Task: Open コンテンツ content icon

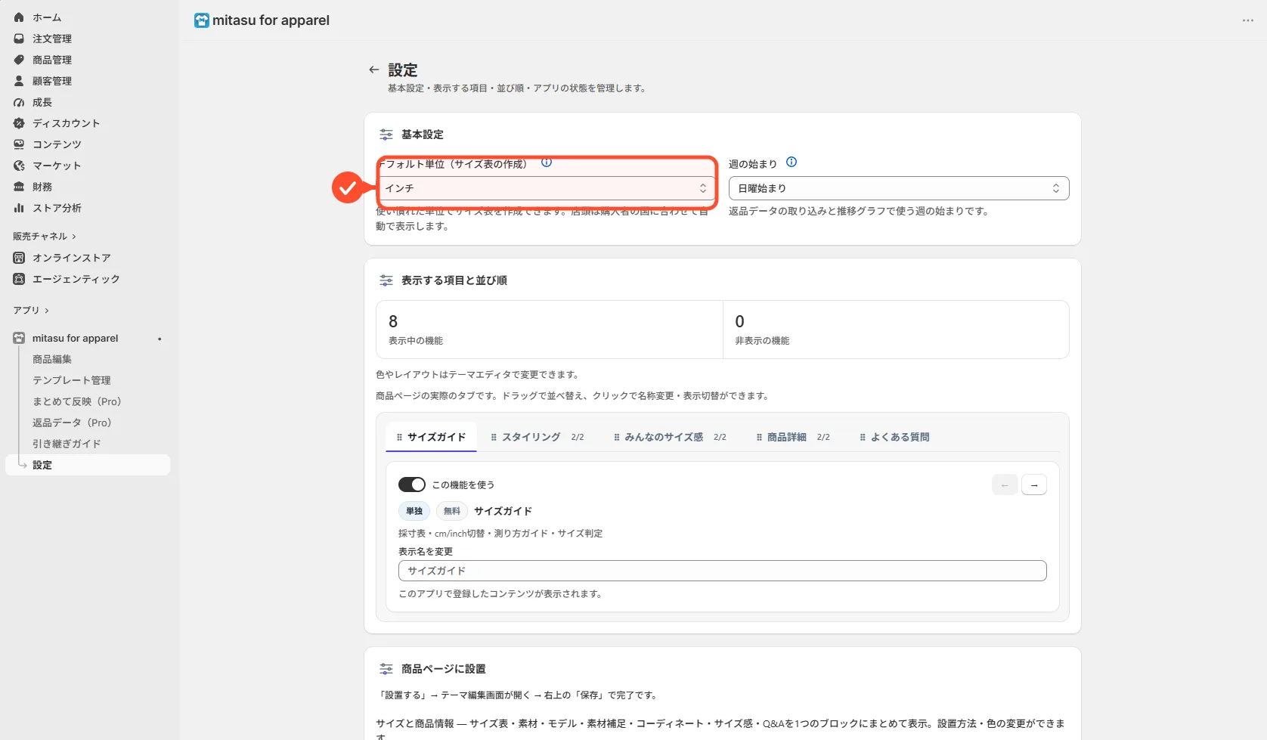Action: coord(19,144)
